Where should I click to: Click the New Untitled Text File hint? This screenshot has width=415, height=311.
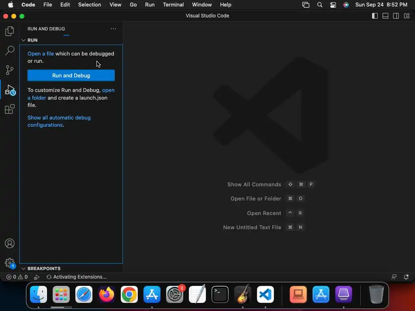coord(264,227)
